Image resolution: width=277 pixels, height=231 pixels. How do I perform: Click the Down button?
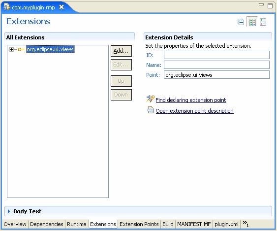point(121,95)
